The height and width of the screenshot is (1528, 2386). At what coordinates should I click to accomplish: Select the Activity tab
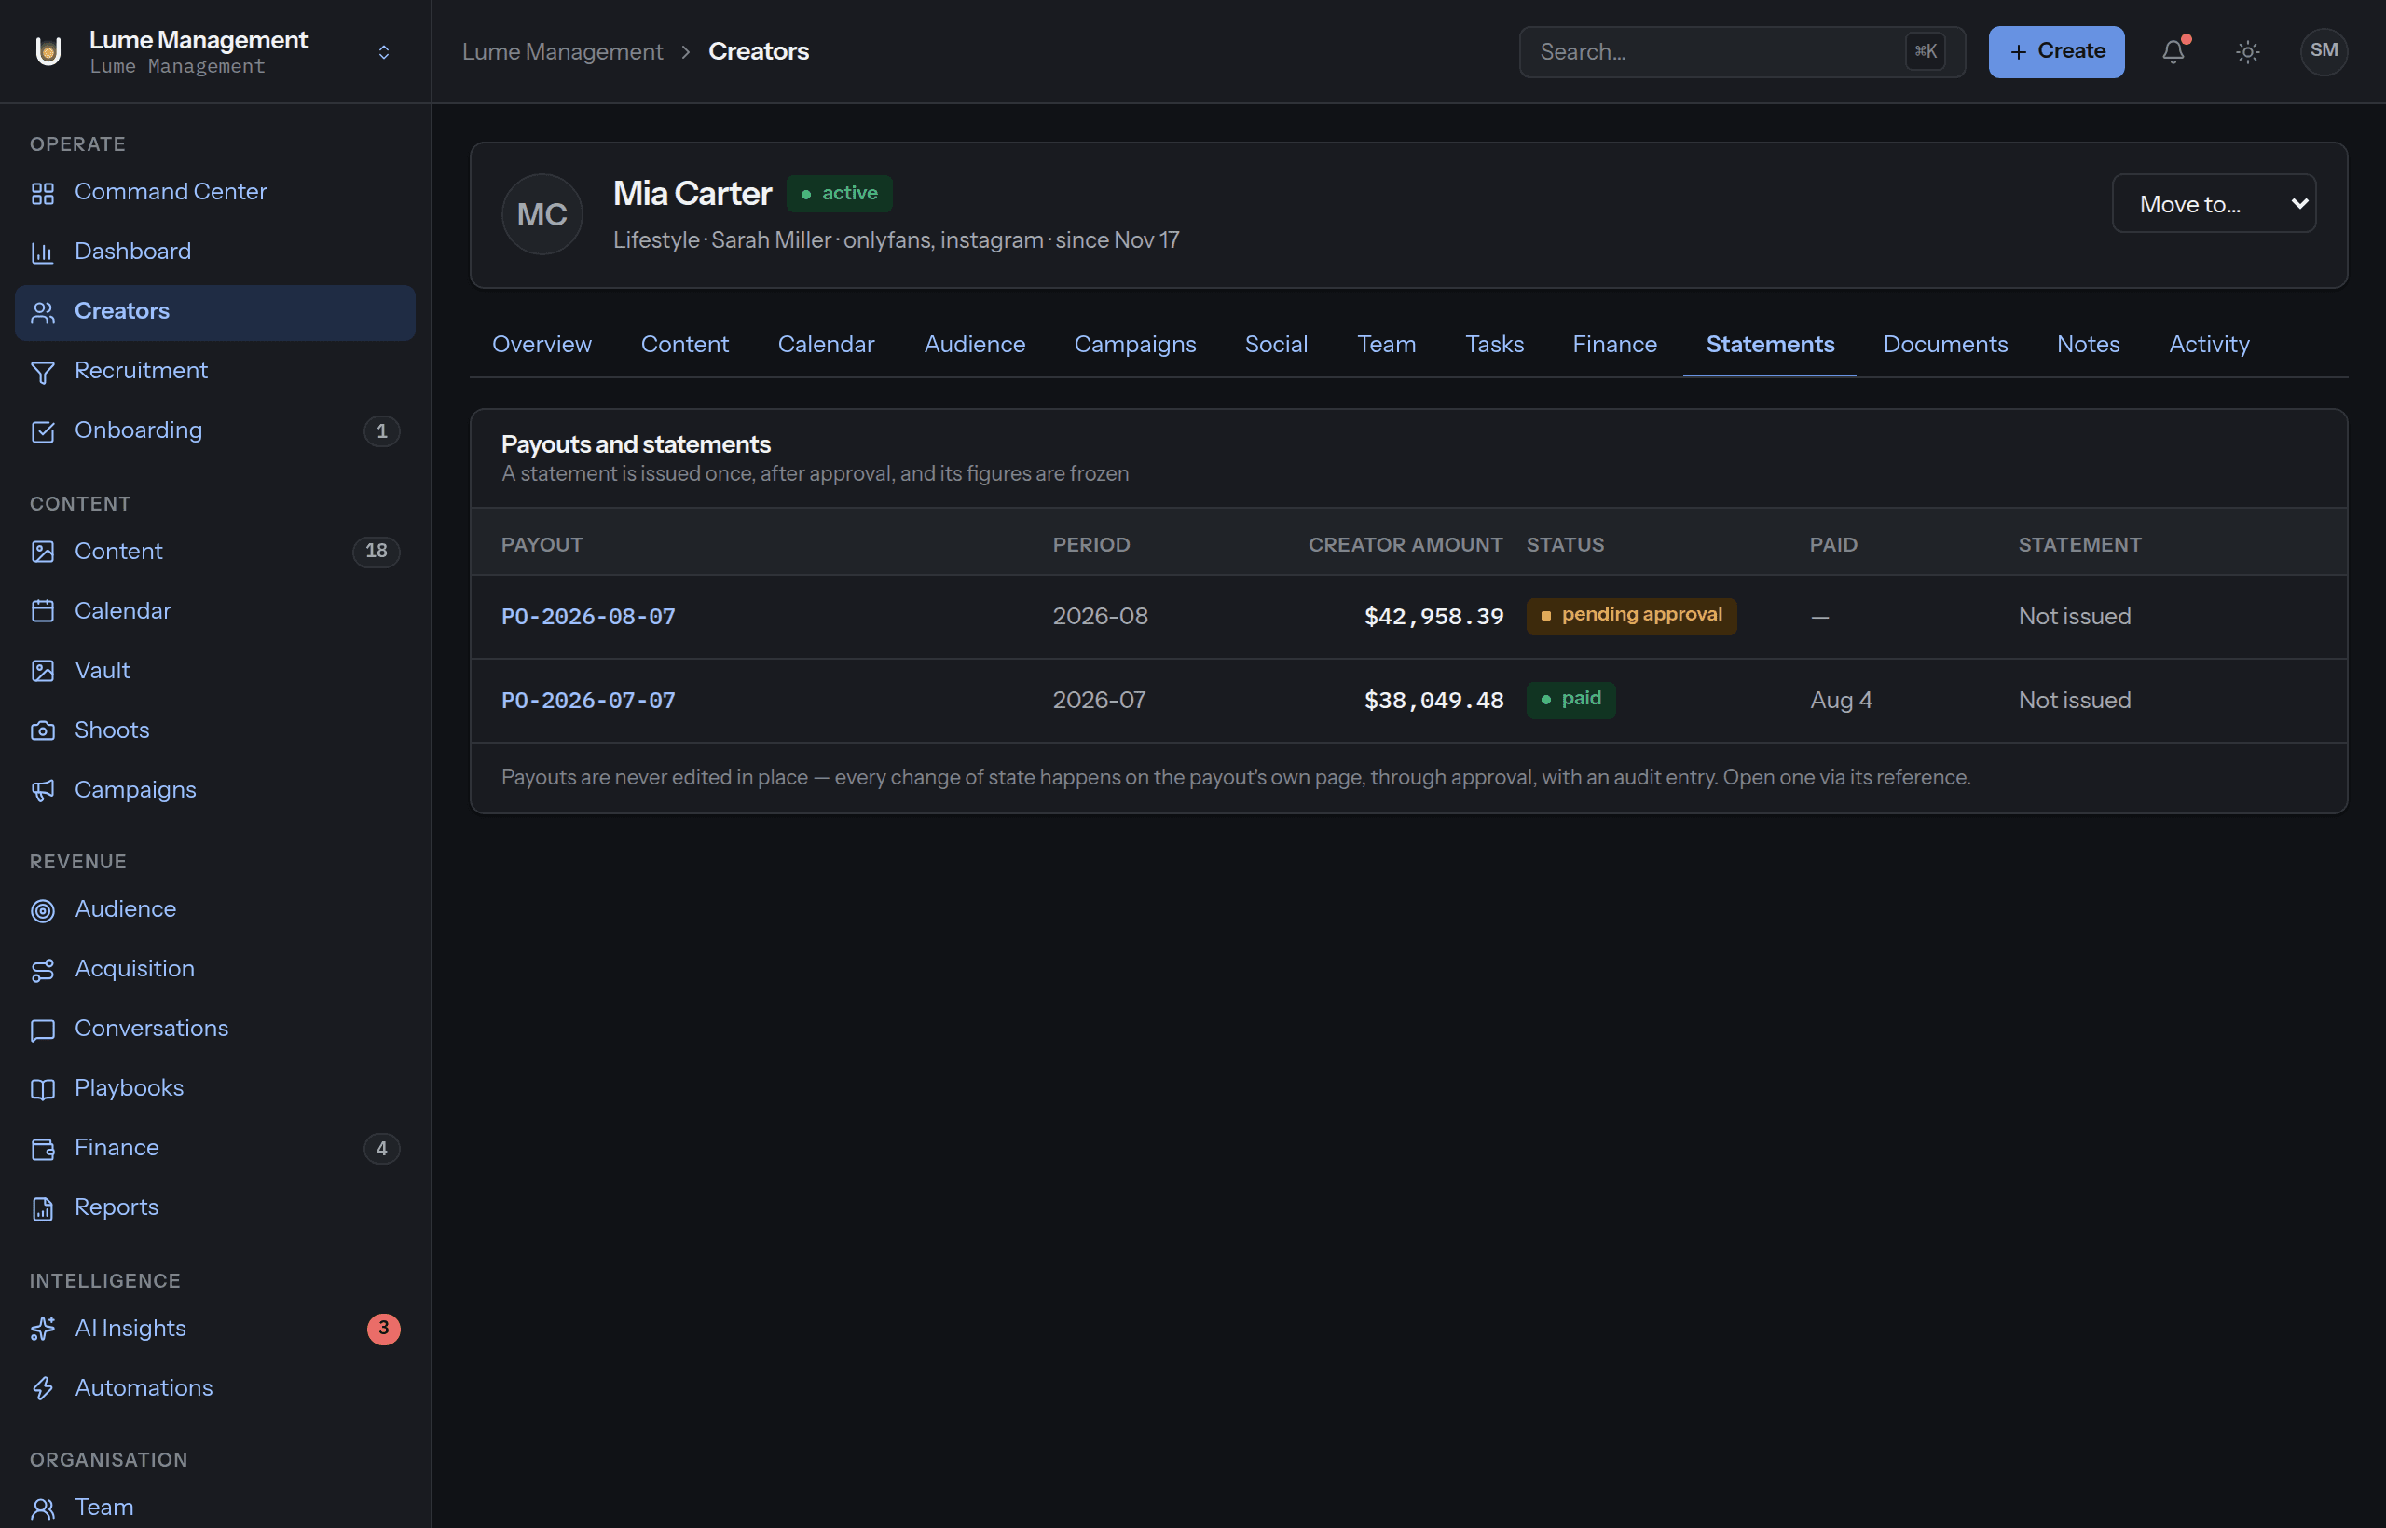[x=2208, y=345]
